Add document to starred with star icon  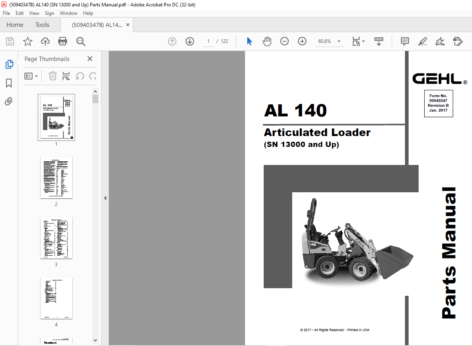coord(28,41)
